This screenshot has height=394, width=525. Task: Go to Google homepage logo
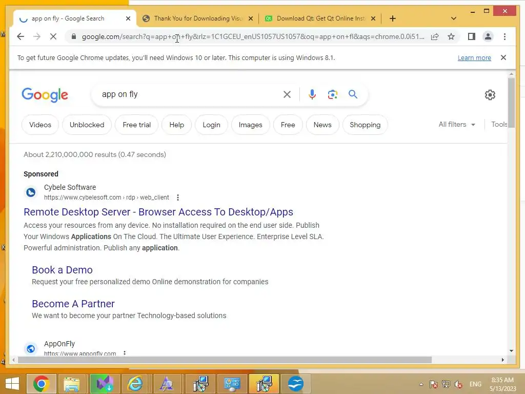pos(45,95)
